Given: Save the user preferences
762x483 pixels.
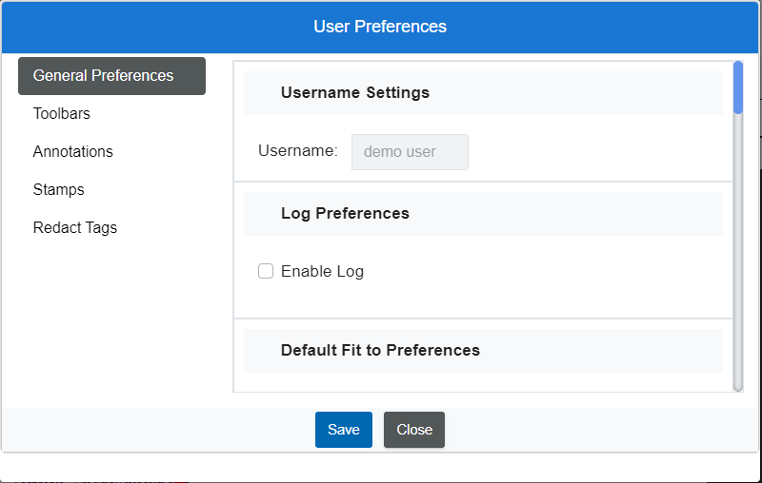Looking at the screenshot, I should pyautogui.click(x=344, y=430).
